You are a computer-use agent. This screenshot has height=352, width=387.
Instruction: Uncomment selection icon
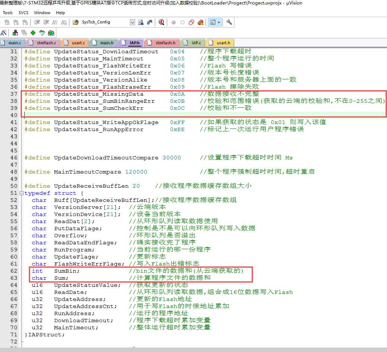(x=64, y=22)
